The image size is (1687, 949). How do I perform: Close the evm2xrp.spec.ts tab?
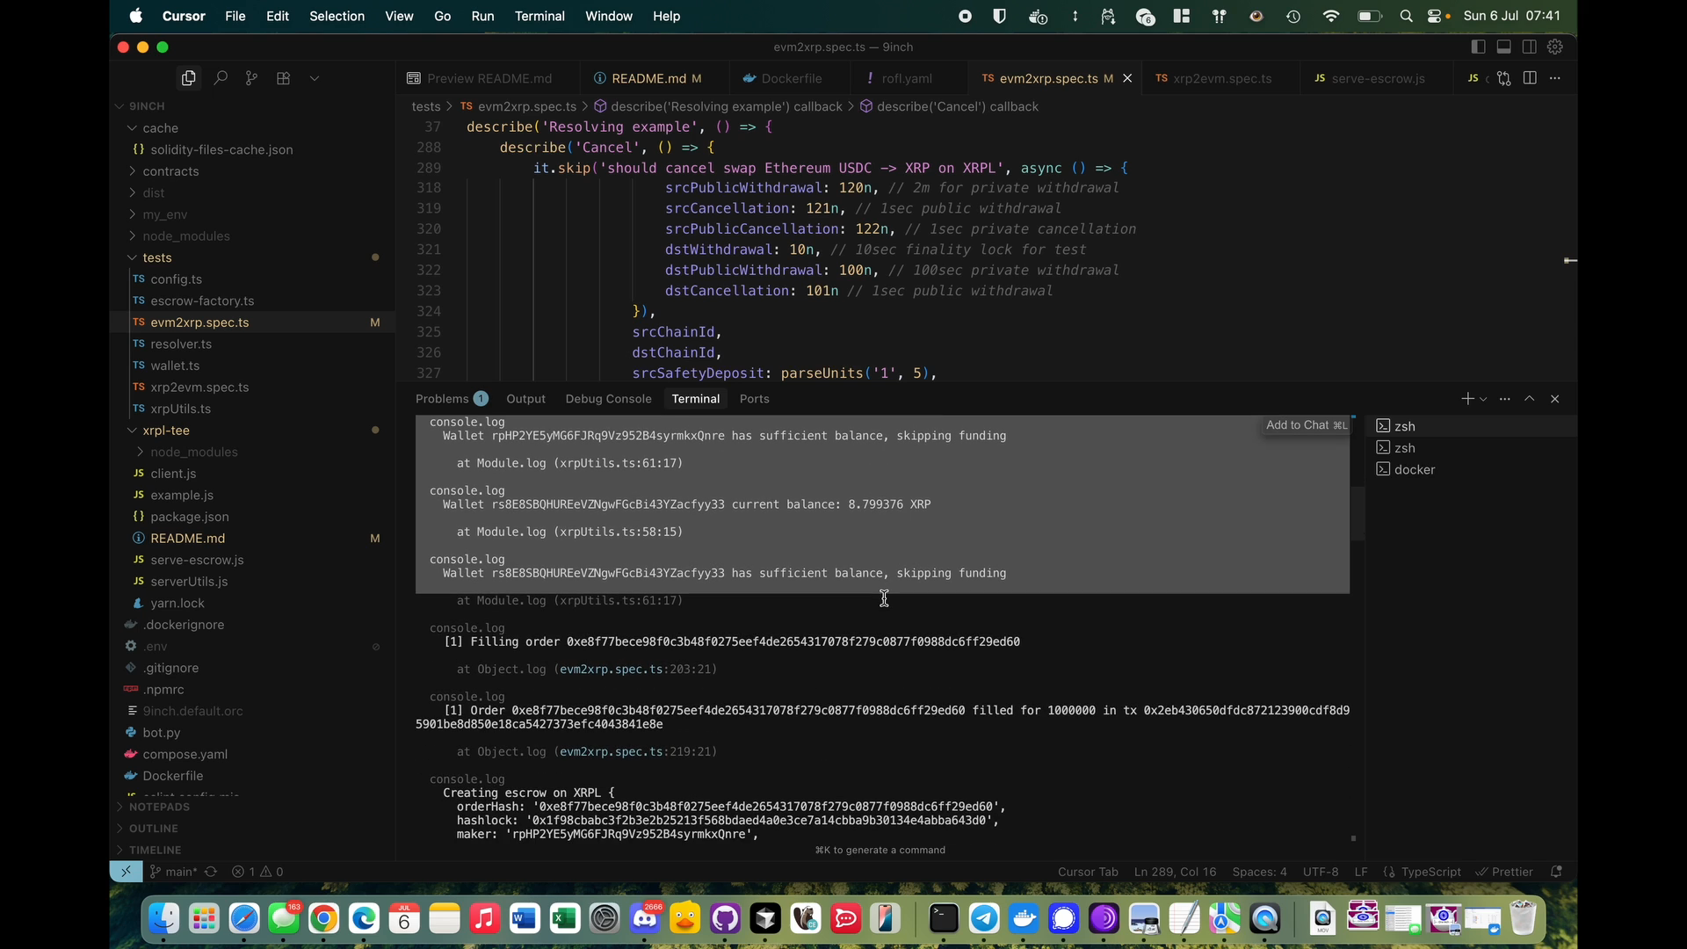pyautogui.click(x=1127, y=78)
